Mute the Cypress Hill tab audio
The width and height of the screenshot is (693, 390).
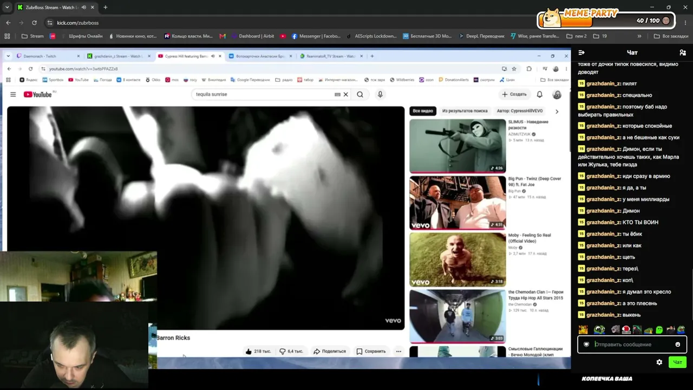(213, 56)
